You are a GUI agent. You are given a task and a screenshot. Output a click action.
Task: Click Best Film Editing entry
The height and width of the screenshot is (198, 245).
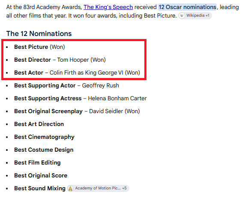coord(37,163)
